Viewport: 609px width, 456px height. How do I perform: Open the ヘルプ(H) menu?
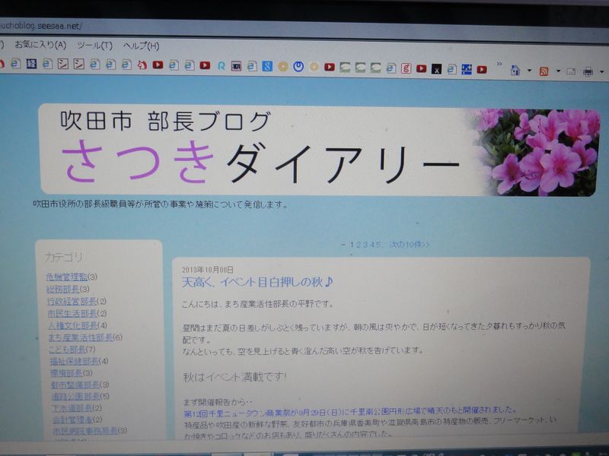click(141, 46)
